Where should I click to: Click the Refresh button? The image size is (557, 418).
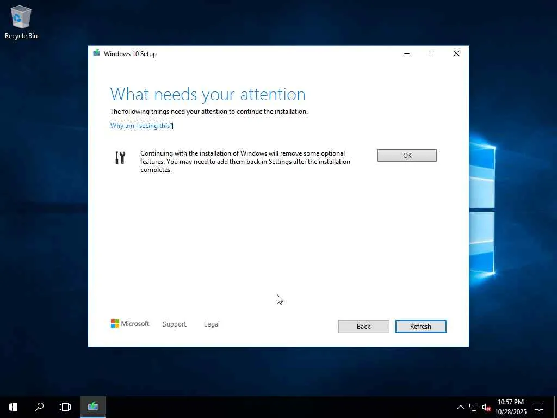click(420, 327)
